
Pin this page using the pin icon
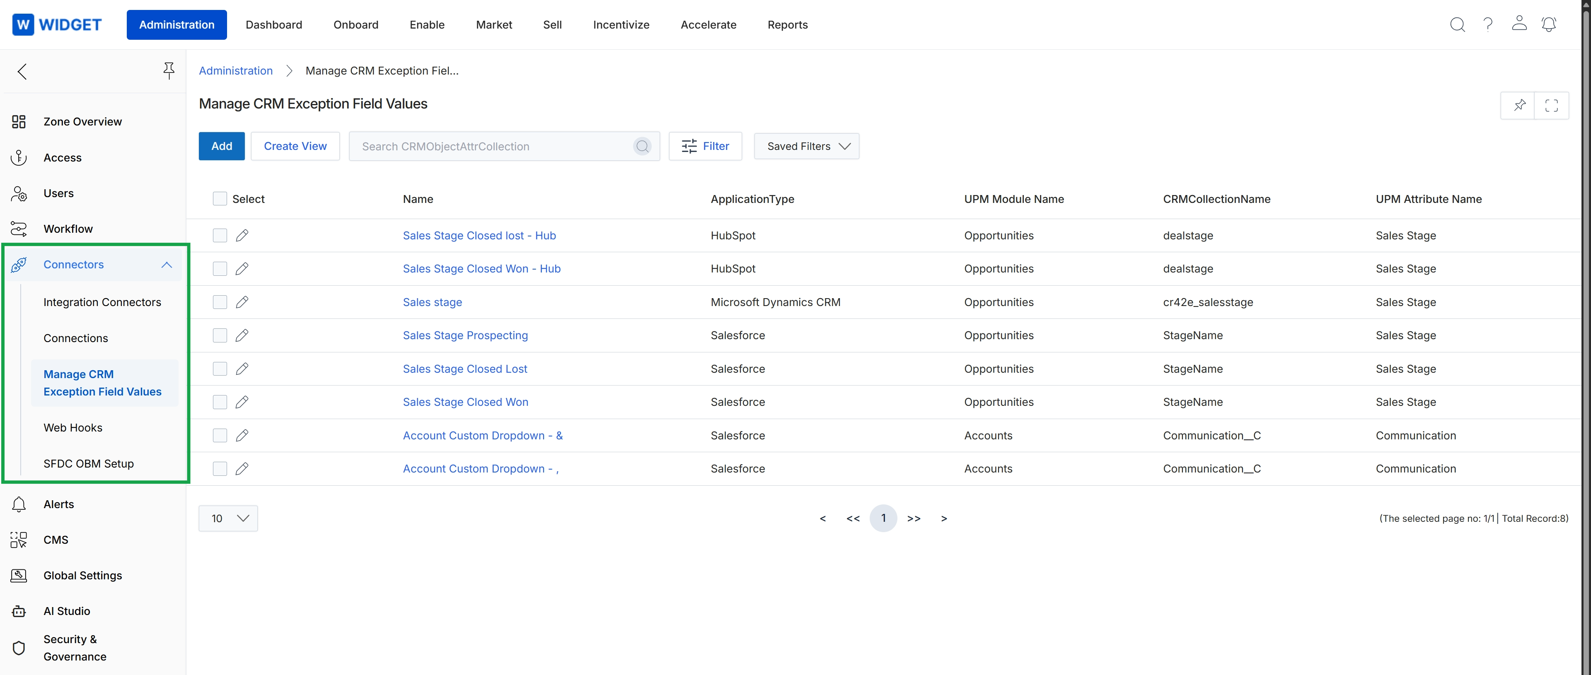point(1519,105)
